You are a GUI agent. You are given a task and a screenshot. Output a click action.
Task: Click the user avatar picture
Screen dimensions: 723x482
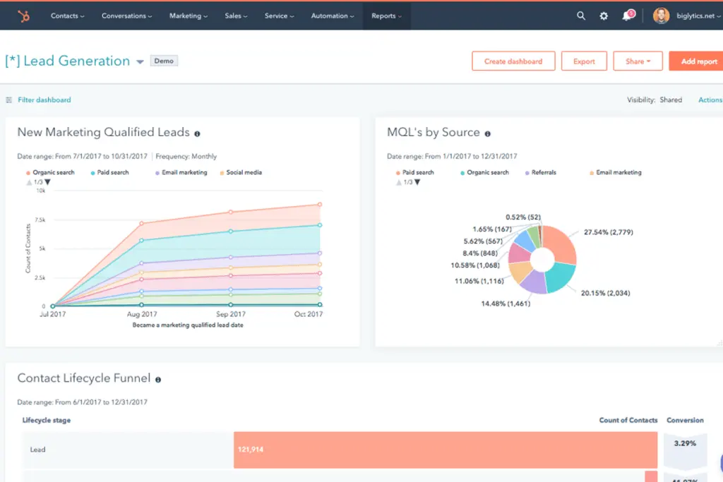(x=661, y=16)
